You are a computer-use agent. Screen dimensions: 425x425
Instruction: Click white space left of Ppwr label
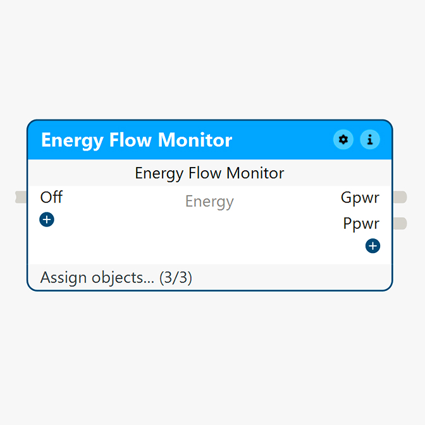coord(285,224)
